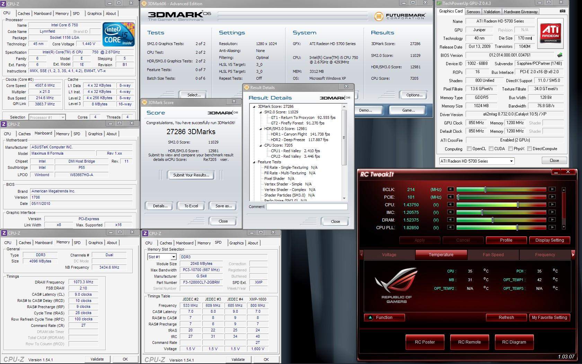
Task: Decrease PCIE frequency with its left arrow
Action: click(450, 197)
